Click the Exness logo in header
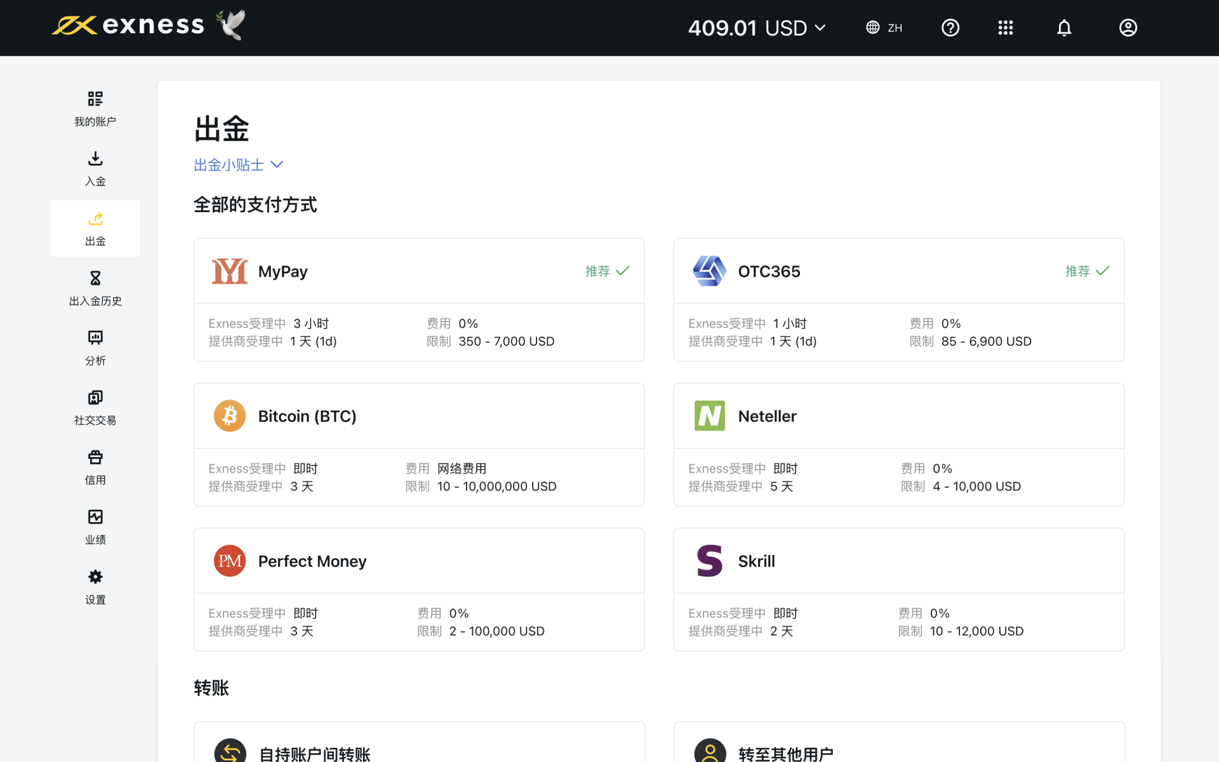The height and width of the screenshot is (762, 1219). tap(128, 25)
